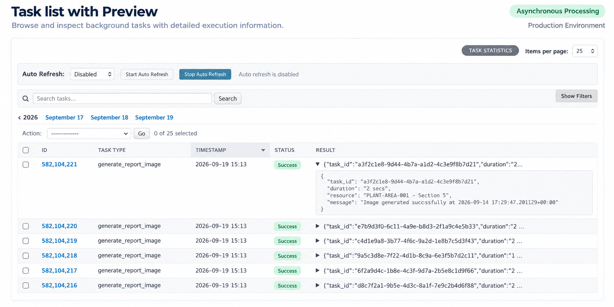Click generate_report_image in task 582,104,216 row
This screenshot has height=307, width=614.
point(129,285)
